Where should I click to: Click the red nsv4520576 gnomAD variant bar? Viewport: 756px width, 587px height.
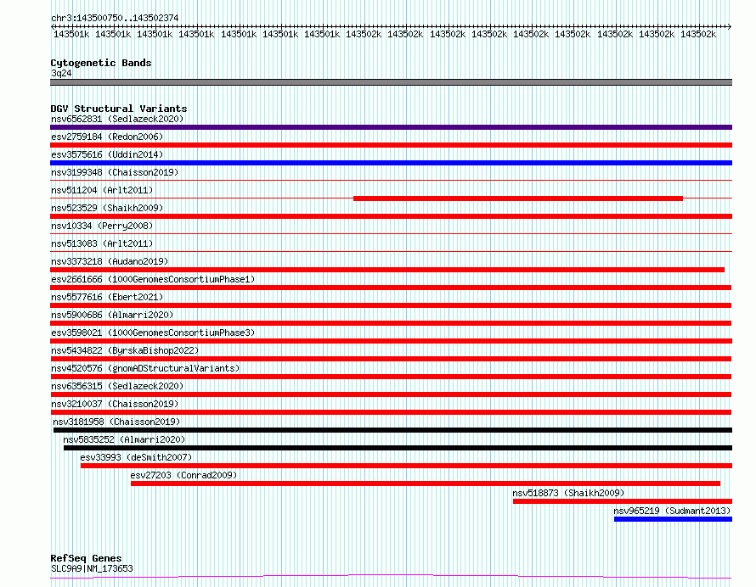[391, 377]
